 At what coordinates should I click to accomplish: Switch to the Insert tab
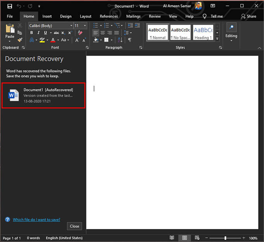point(47,16)
